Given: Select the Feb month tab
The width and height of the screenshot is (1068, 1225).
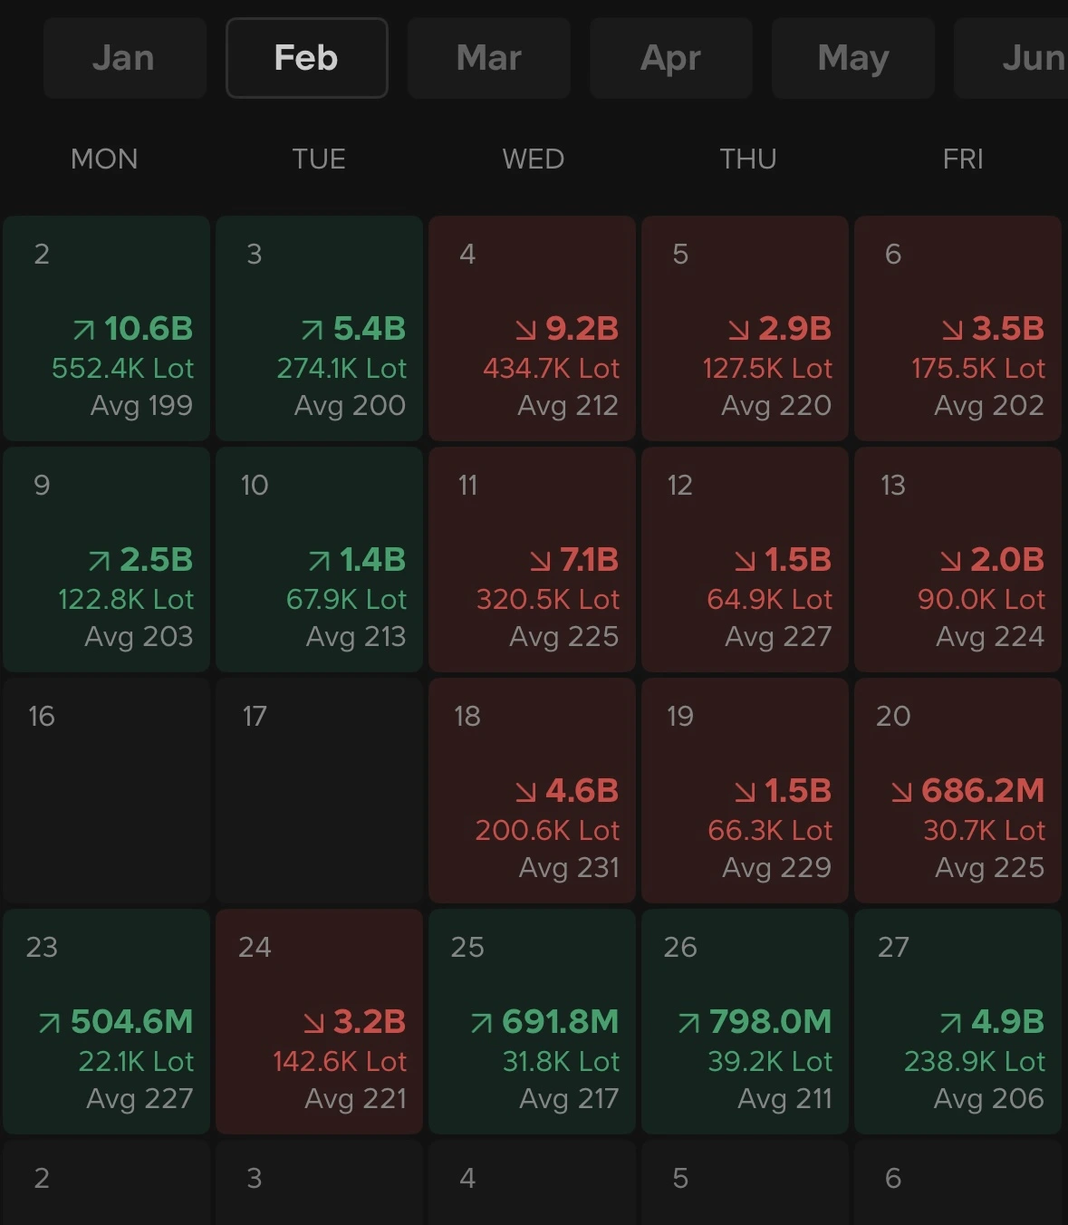Looking at the screenshot, I should tap(306, 58).
